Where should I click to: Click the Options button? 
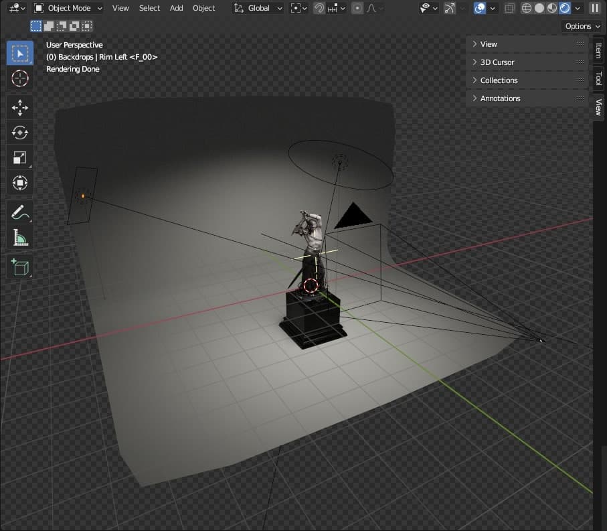581,26
